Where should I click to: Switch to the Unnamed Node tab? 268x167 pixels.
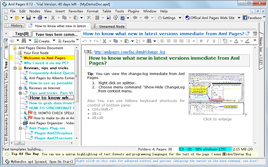pos(109,26)
